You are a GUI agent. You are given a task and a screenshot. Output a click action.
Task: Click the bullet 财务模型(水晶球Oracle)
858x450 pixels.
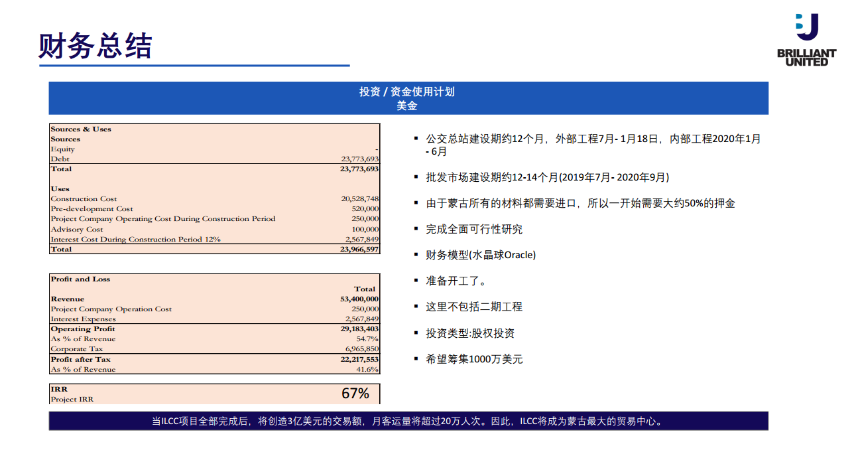481,255
